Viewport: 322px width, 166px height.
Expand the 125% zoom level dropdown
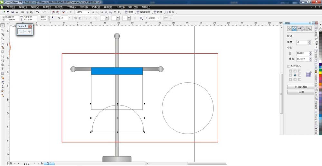(89, 12)
